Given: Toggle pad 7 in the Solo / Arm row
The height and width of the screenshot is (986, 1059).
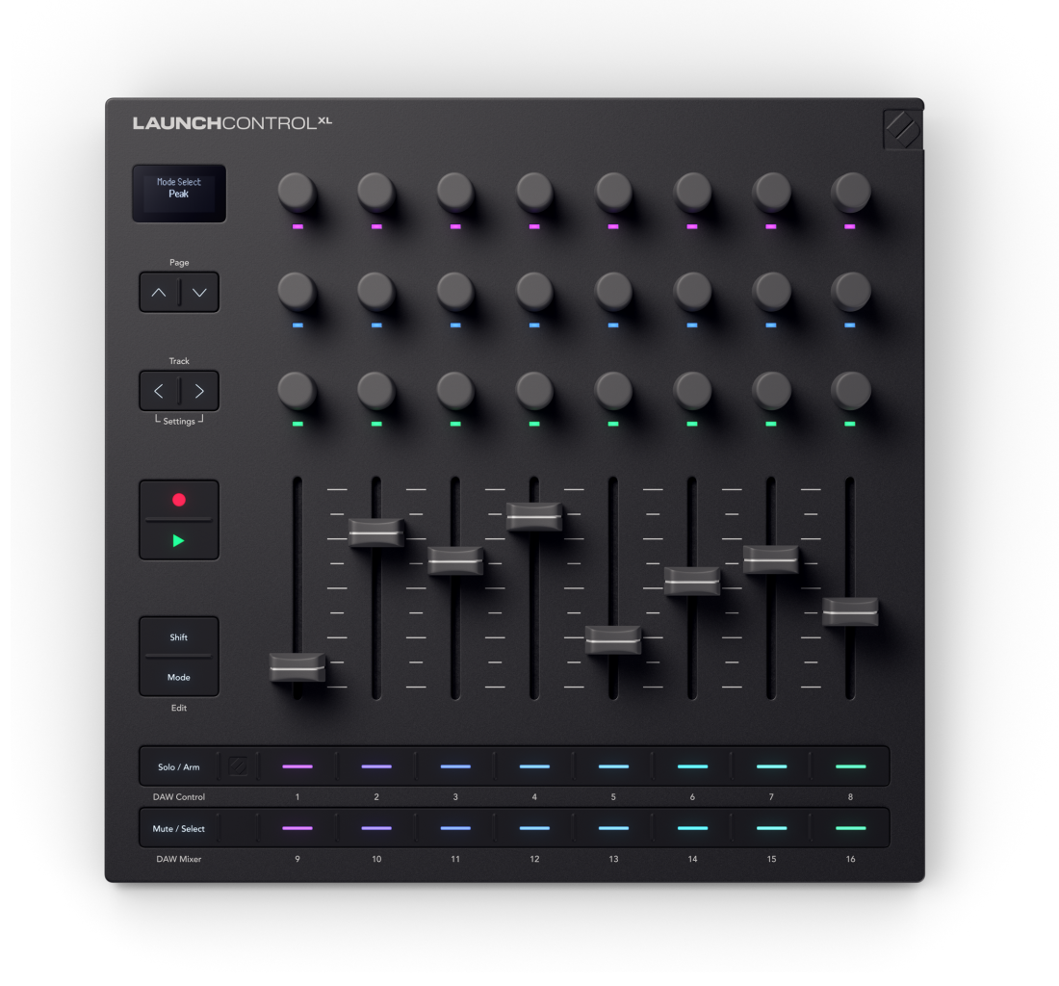Looking at the screenshot, I should pos(771,766).
